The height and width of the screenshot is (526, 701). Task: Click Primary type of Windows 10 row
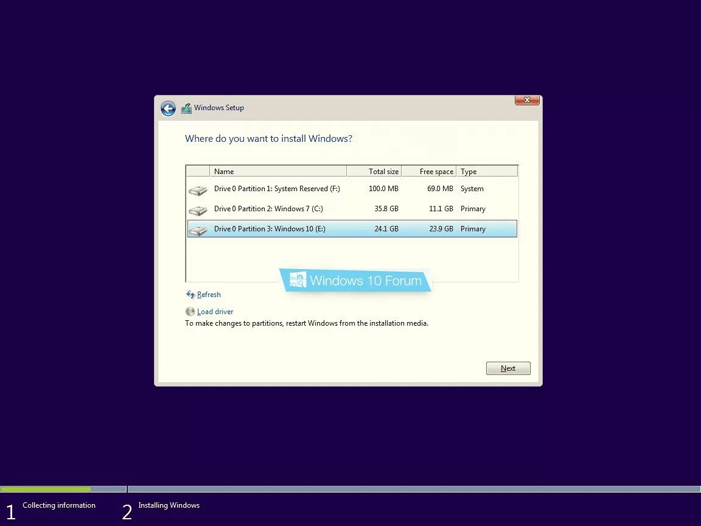473,228
